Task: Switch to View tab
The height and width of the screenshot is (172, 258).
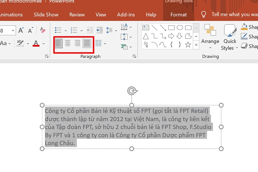Action: pos(101,15)
